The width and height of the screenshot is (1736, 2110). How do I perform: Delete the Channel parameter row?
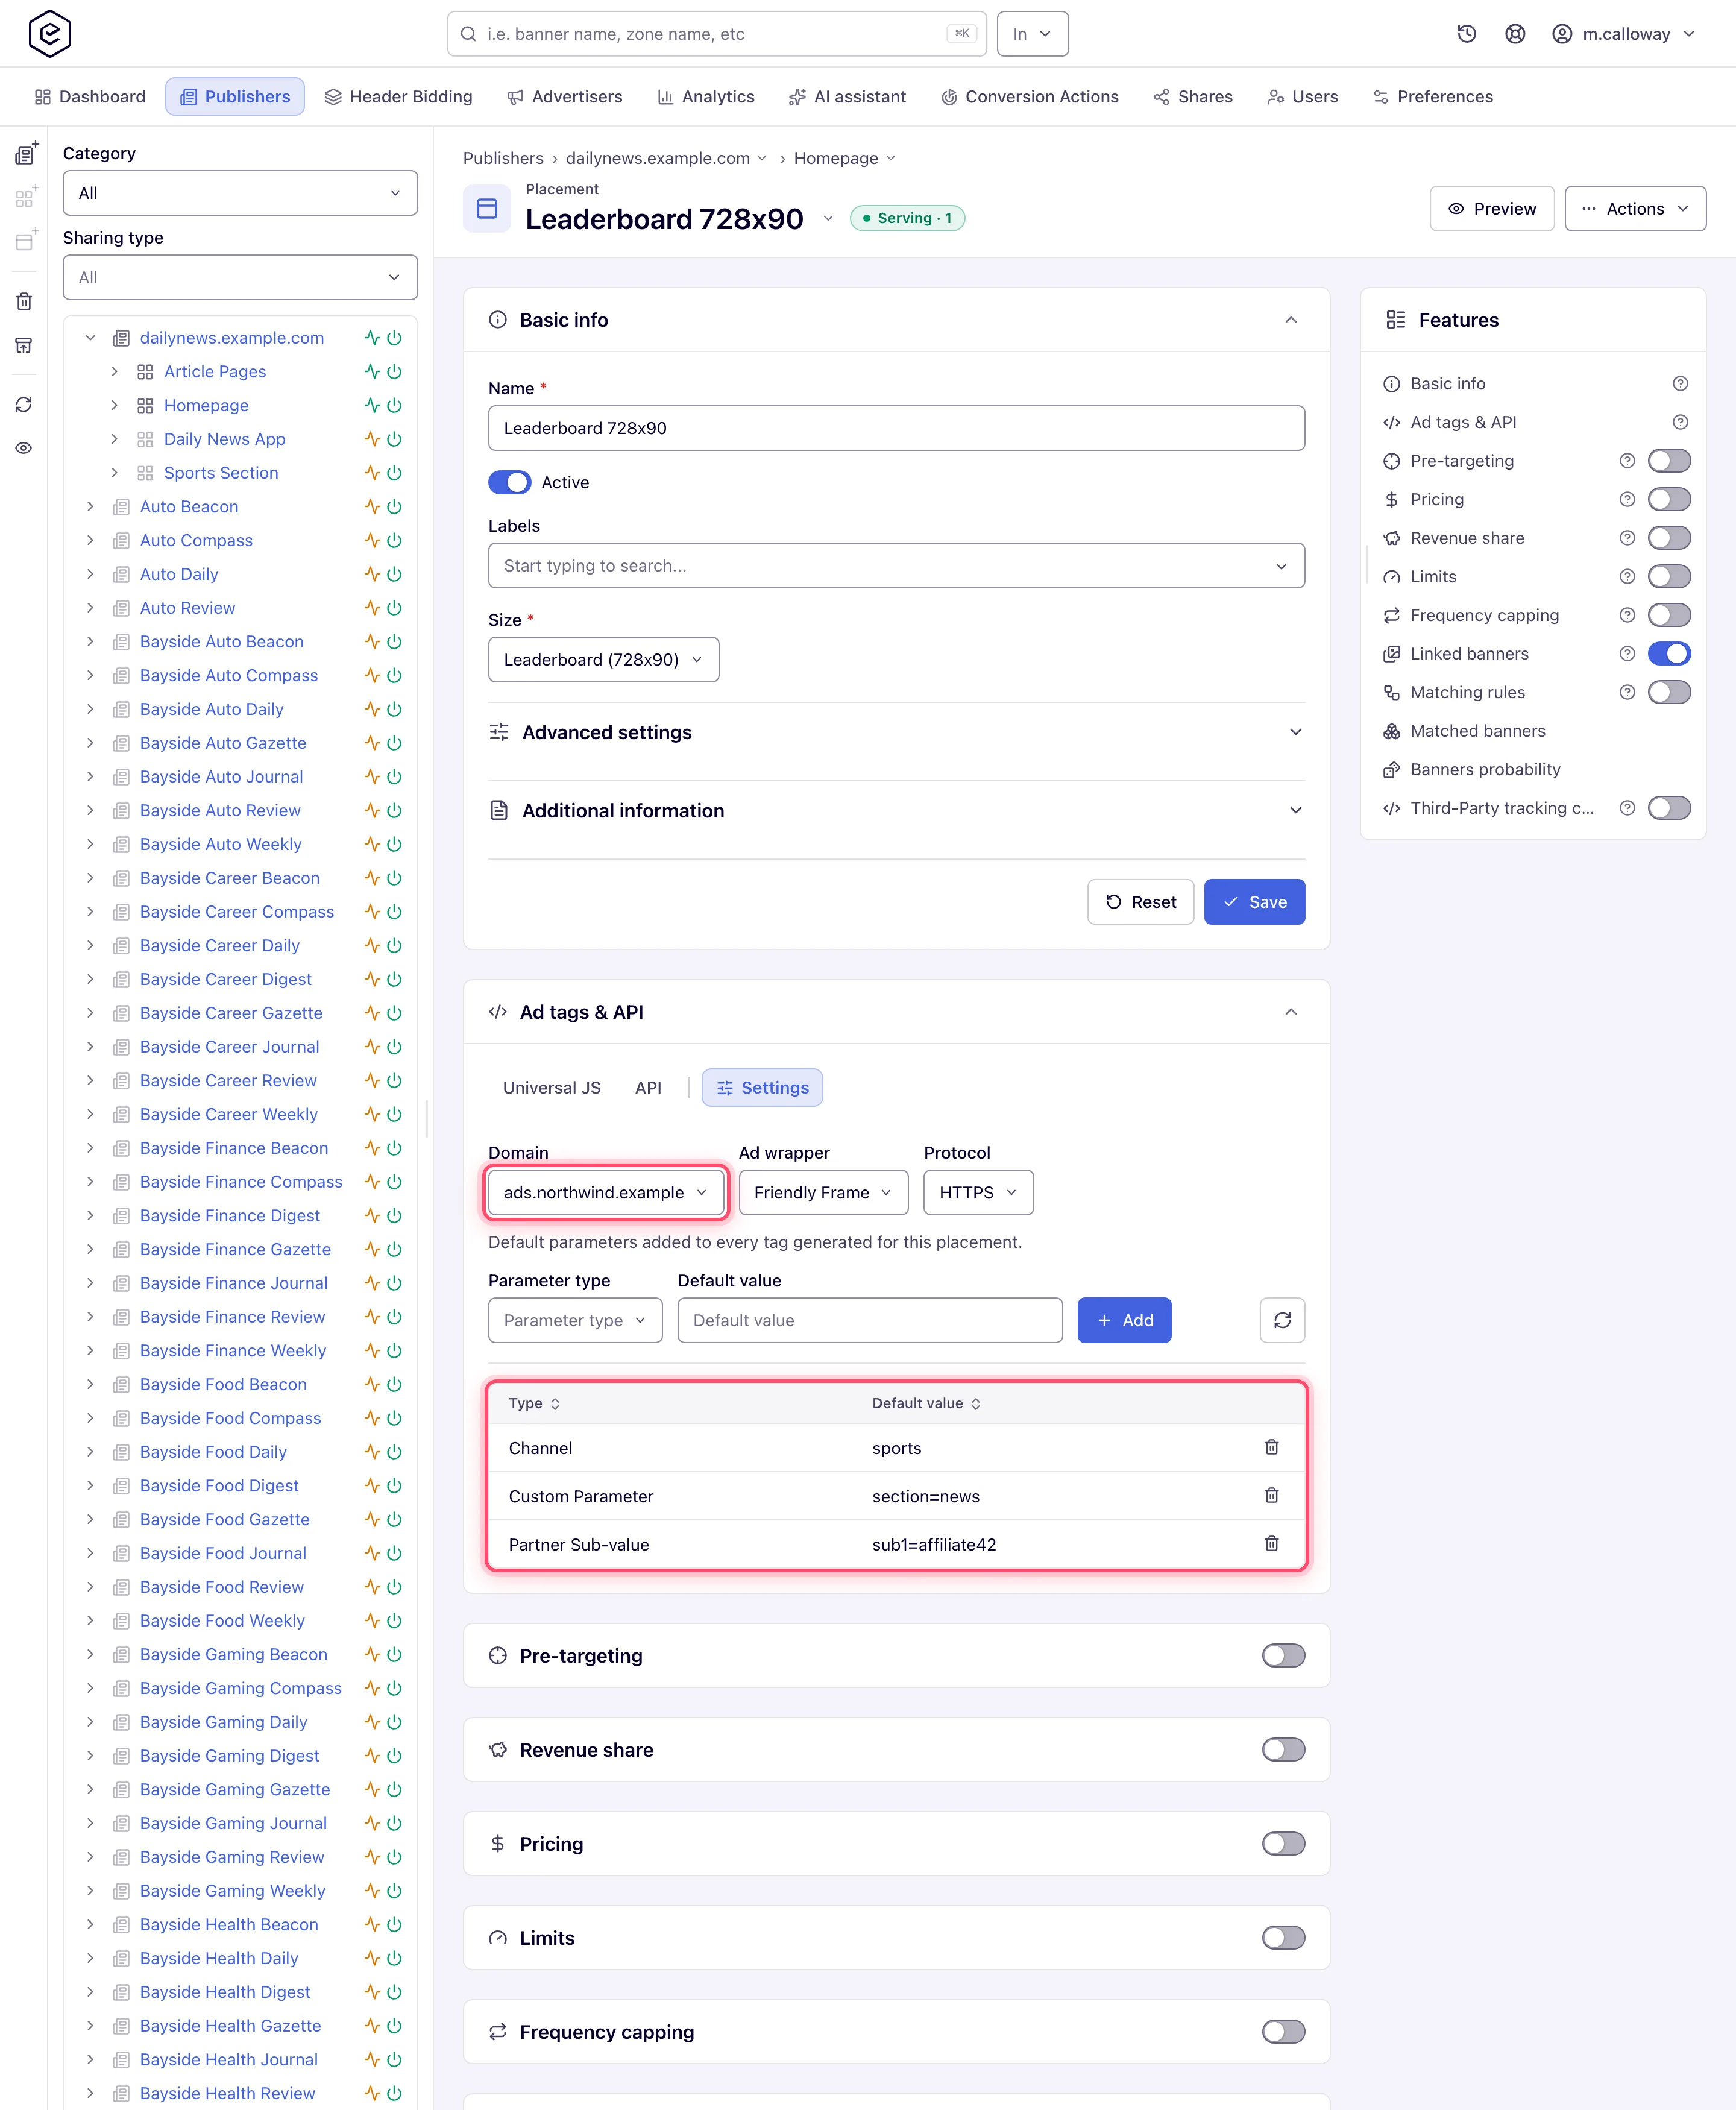coord(1271,1447)
